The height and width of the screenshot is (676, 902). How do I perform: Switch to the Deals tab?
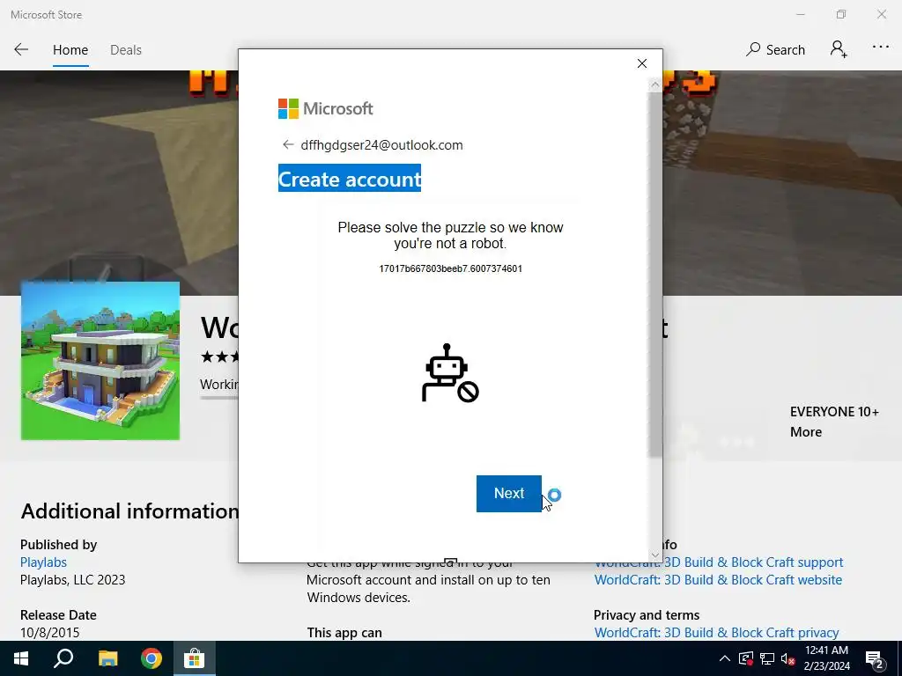click(x=125, y=50)
